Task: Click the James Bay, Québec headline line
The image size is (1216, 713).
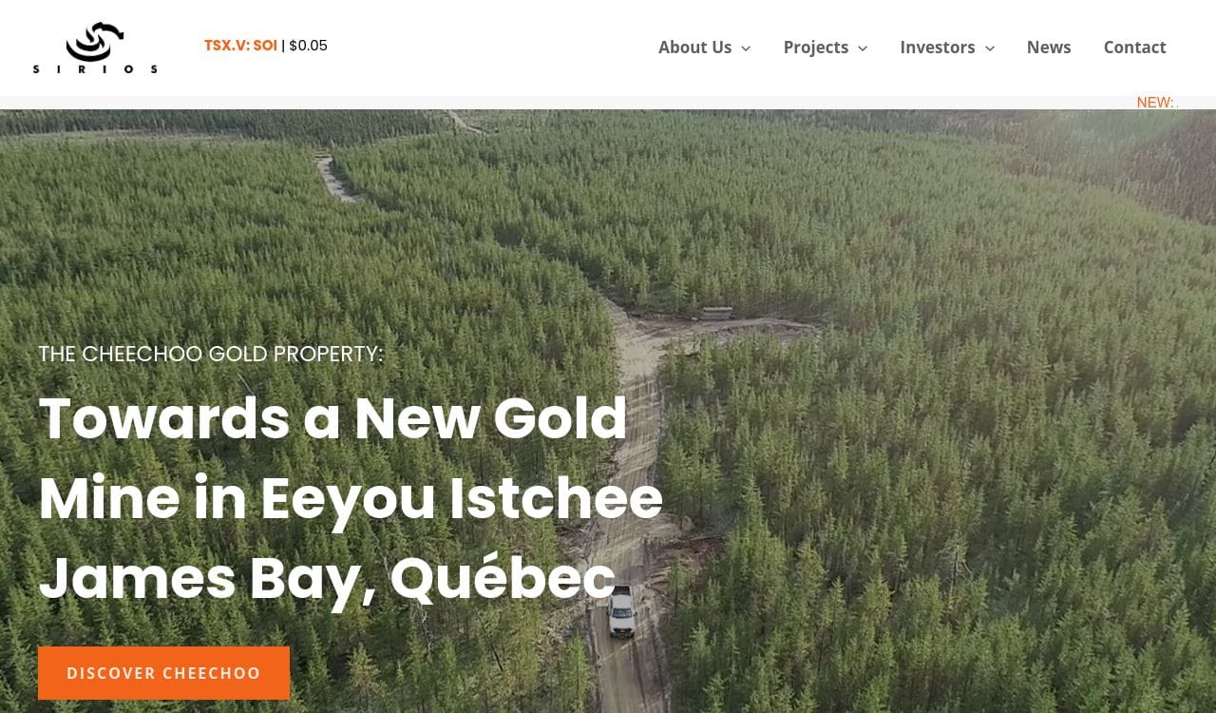Action: tap(327, 578)
